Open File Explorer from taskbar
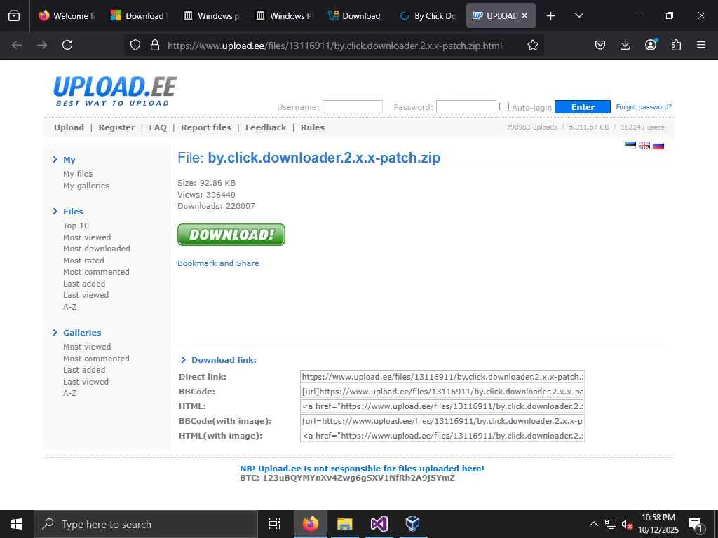Image resolution: width=718 pixels, height=538 pixels. [345, 524]
